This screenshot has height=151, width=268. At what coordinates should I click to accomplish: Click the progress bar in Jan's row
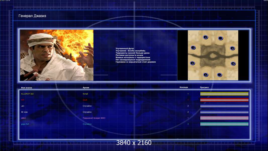tap(224, 106)
